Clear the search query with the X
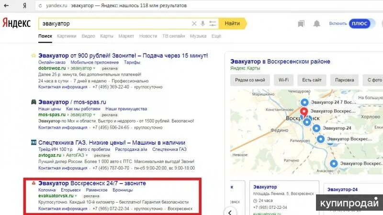 click(194, 23)
